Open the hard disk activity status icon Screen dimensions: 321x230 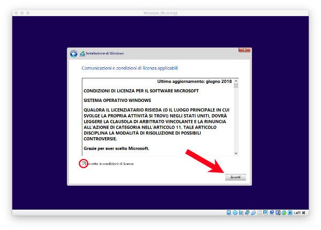point(228,212)
